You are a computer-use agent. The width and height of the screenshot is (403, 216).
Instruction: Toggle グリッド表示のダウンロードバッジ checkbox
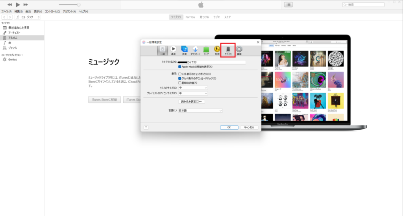(179, 79)
